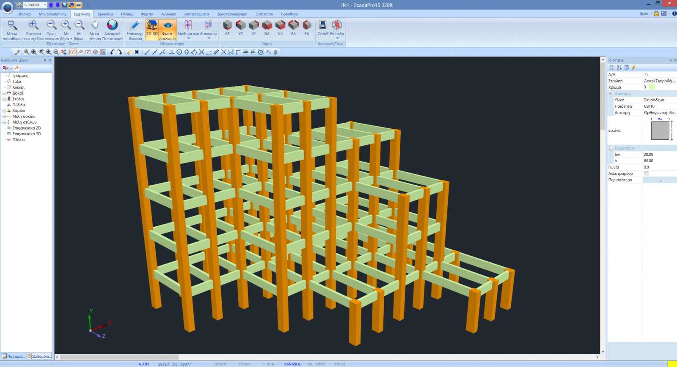Viewport: 677px width, 367px height.
Task: Click the green Χρώμα color swatch
Action: (x=652, y=87)
